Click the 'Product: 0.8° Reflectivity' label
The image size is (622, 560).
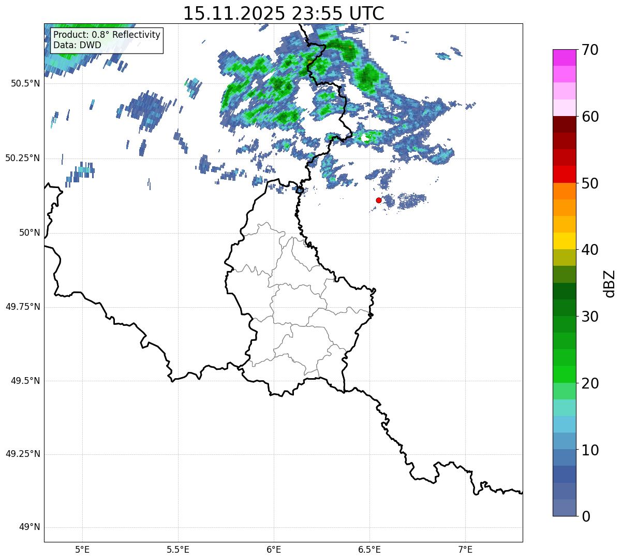[x=107, y=35]
